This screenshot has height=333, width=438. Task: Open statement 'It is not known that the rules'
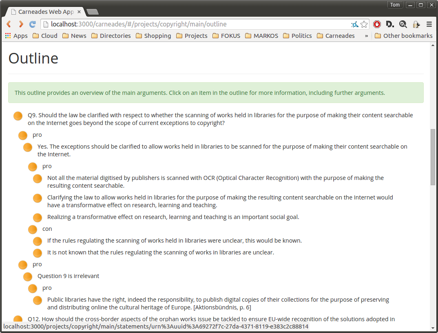pos(161,252)
